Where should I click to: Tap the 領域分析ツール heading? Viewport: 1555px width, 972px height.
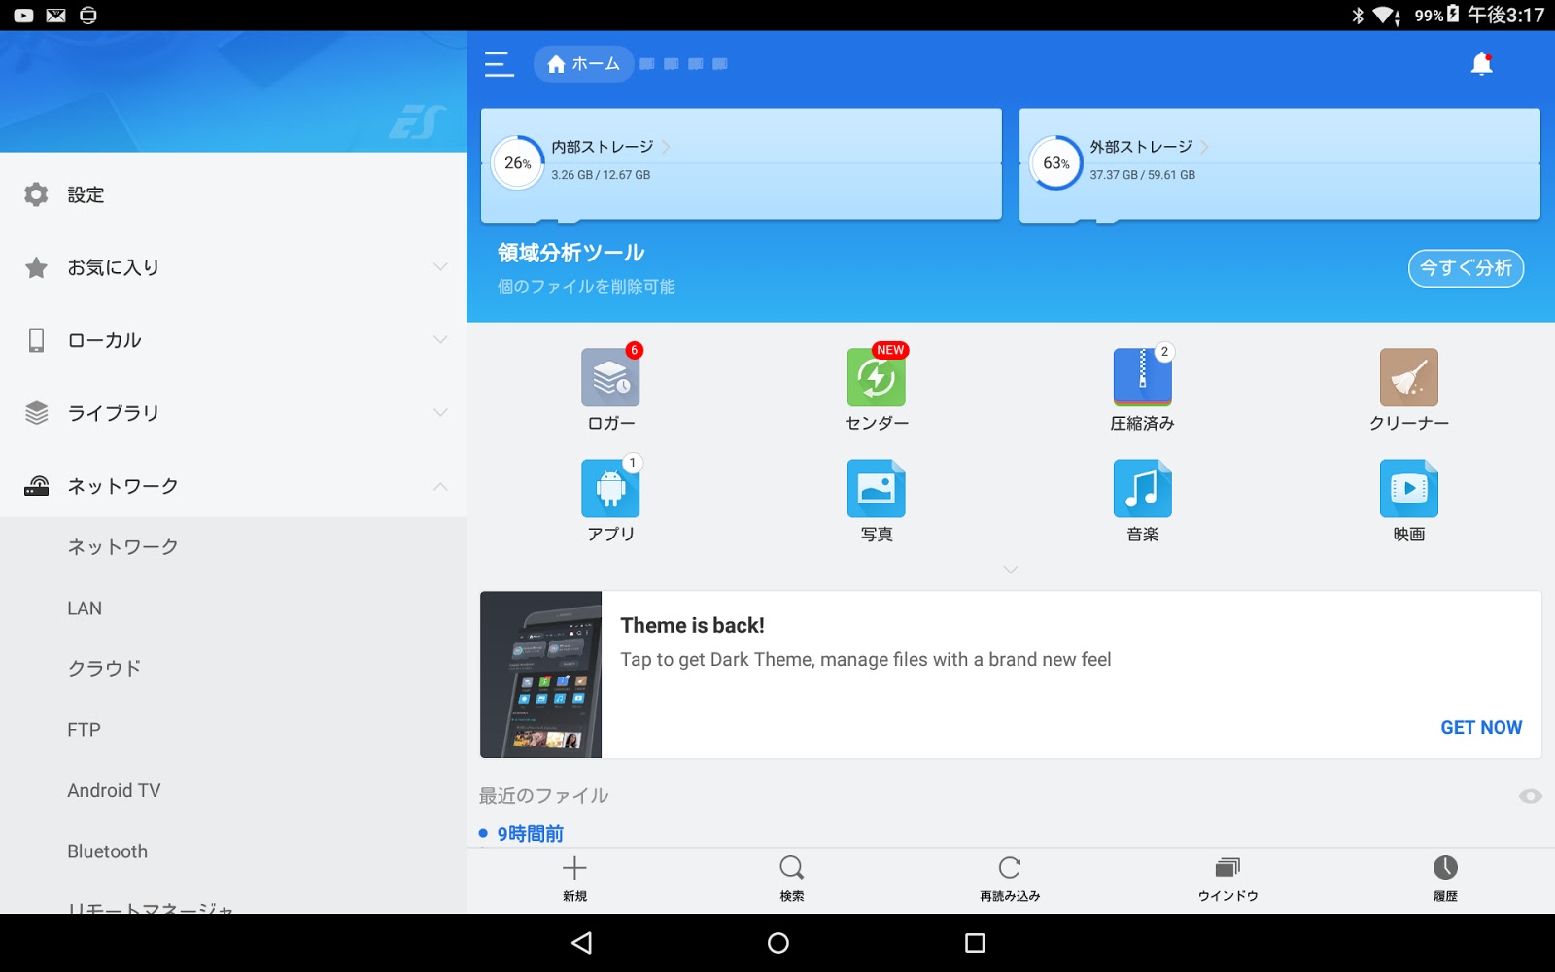570,254
